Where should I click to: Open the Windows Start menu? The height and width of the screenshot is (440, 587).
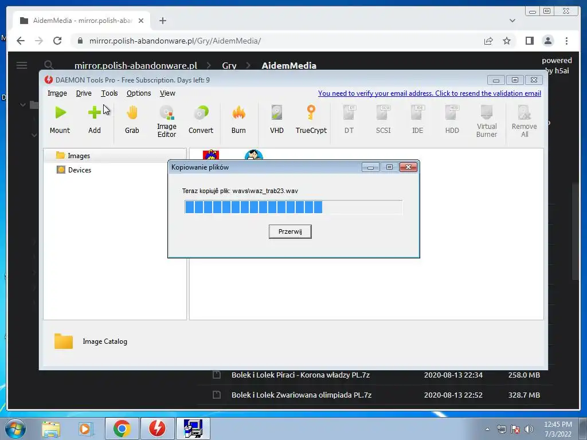(15, 429)
